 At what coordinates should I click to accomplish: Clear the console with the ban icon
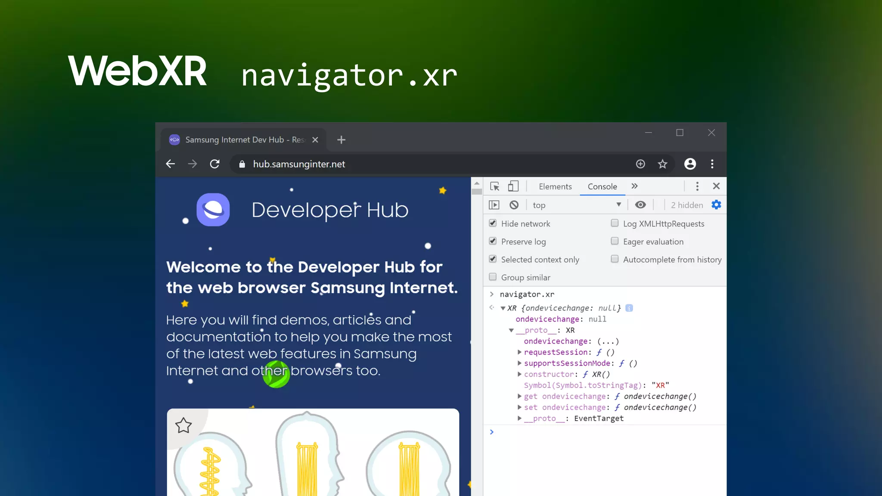point(514,205)
